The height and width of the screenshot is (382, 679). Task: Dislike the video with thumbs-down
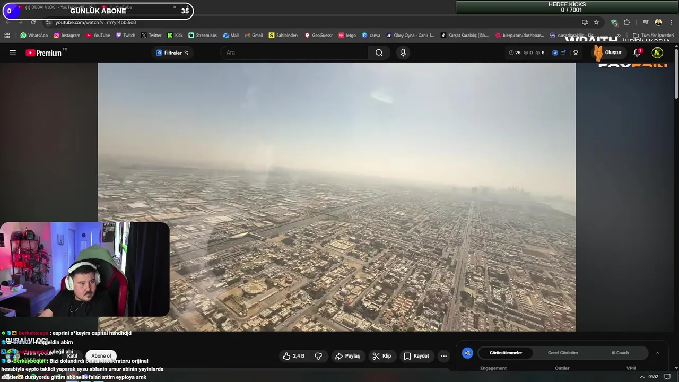coord(318,356)
